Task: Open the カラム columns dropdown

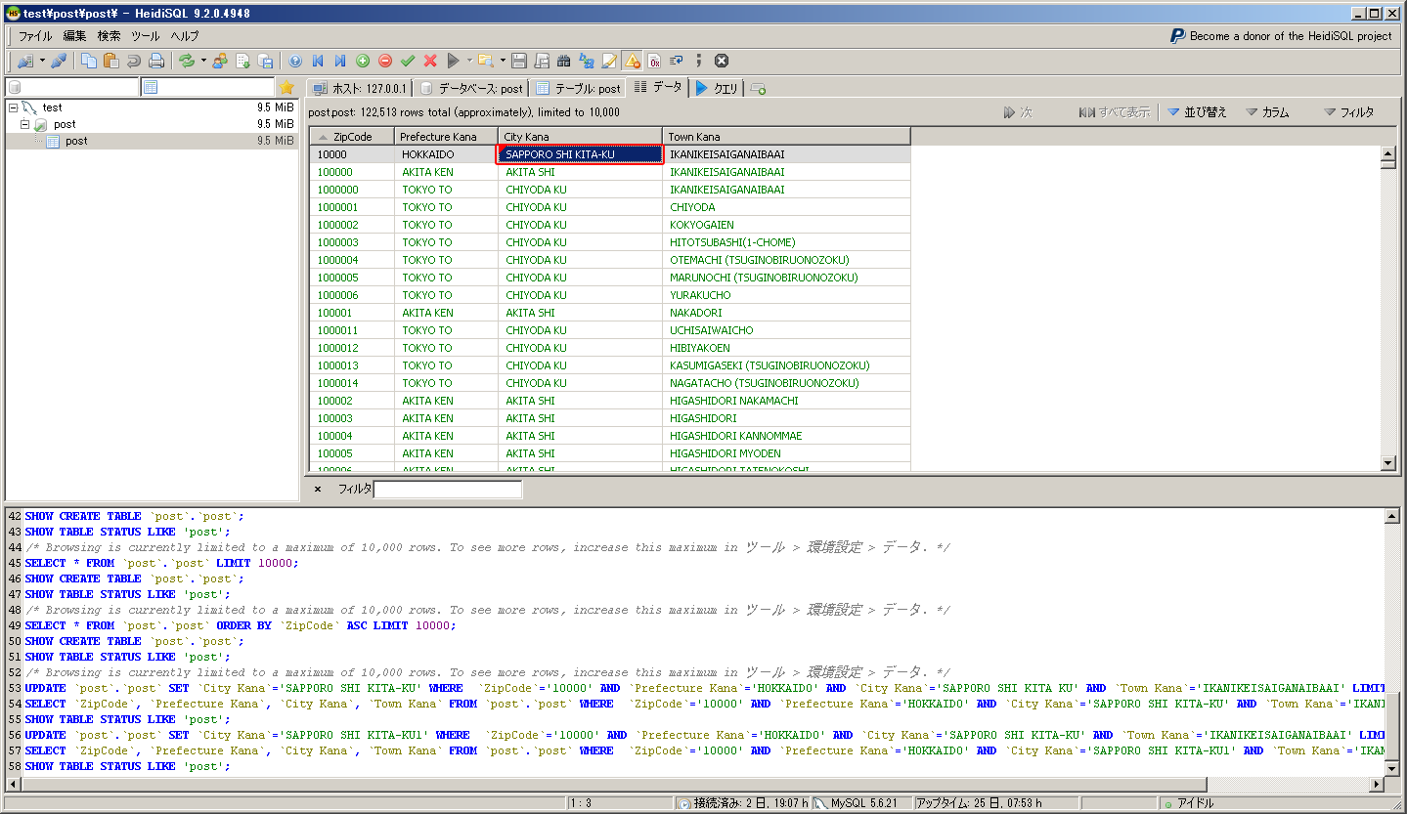Action: (1268, 112)
